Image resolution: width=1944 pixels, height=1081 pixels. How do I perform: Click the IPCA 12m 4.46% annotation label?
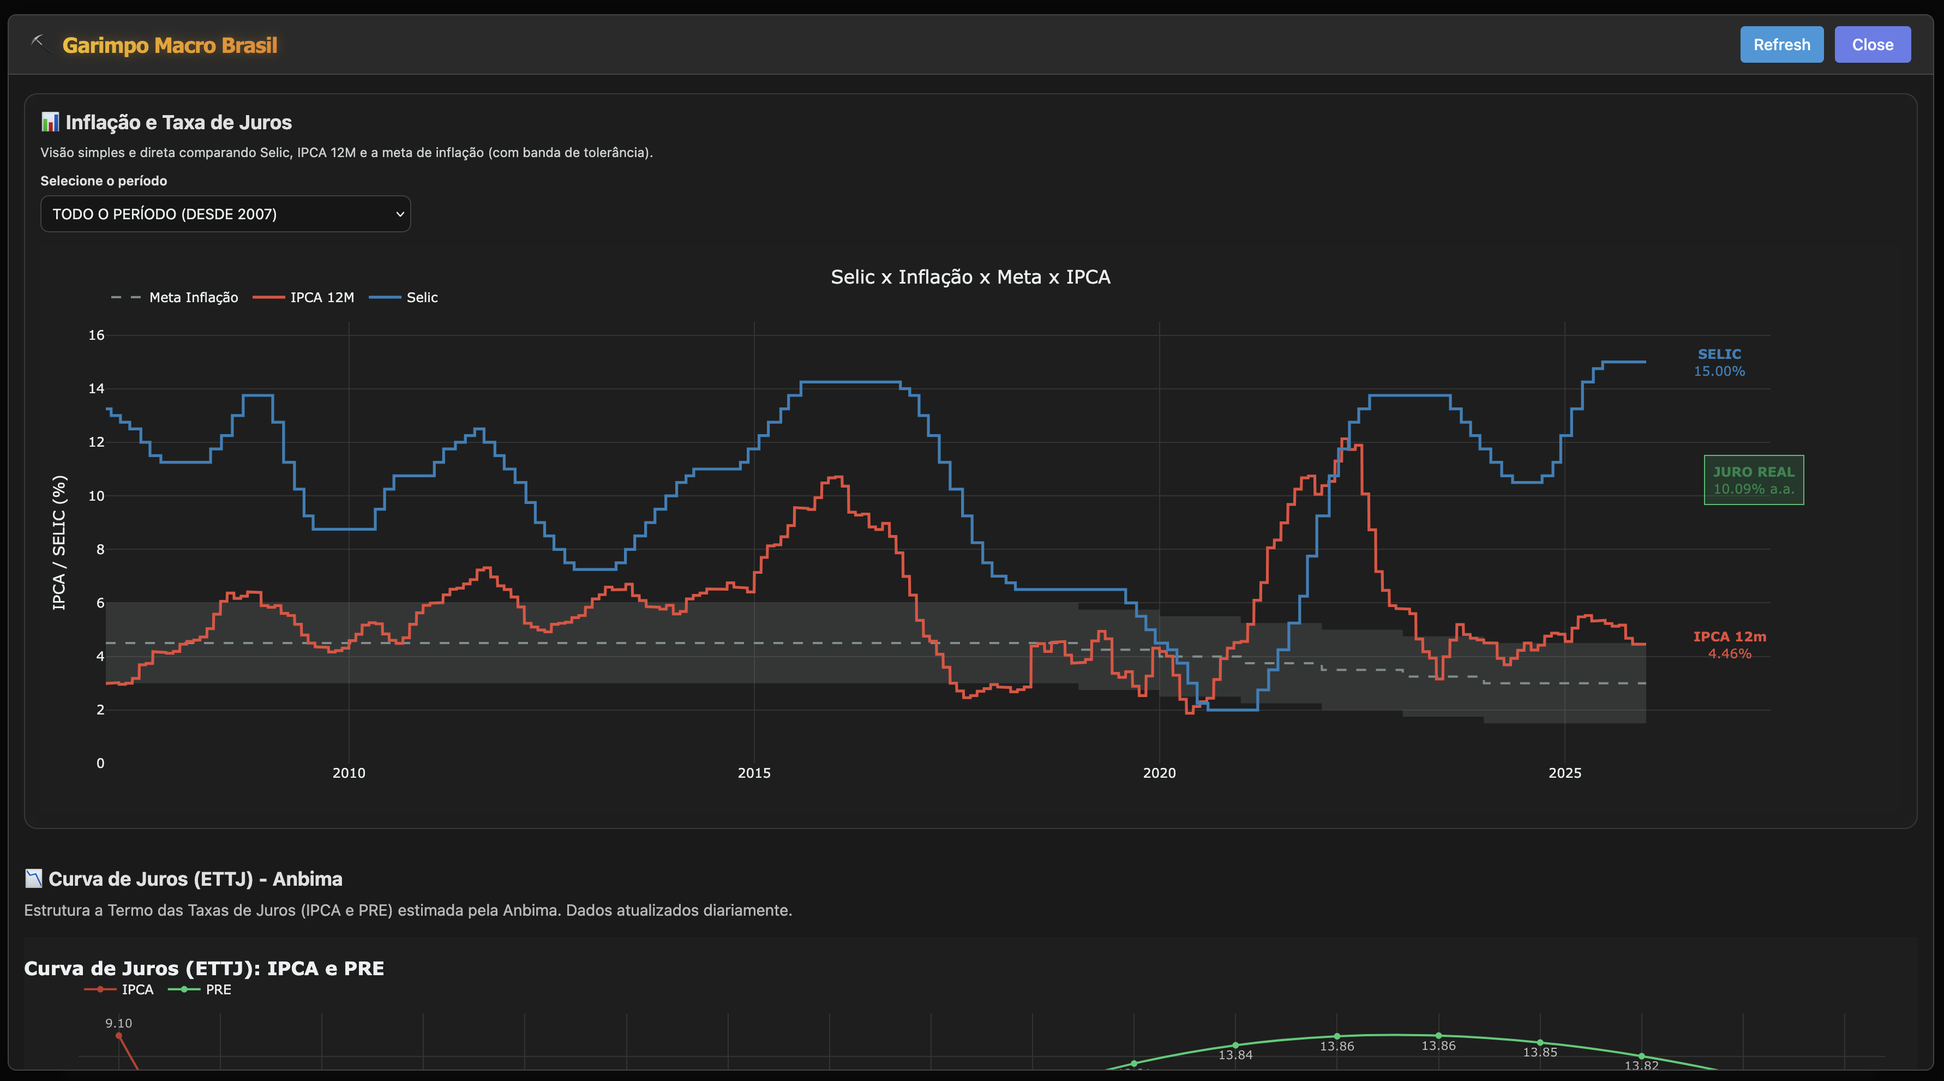pyautogui.click(x=1729, y=645)
